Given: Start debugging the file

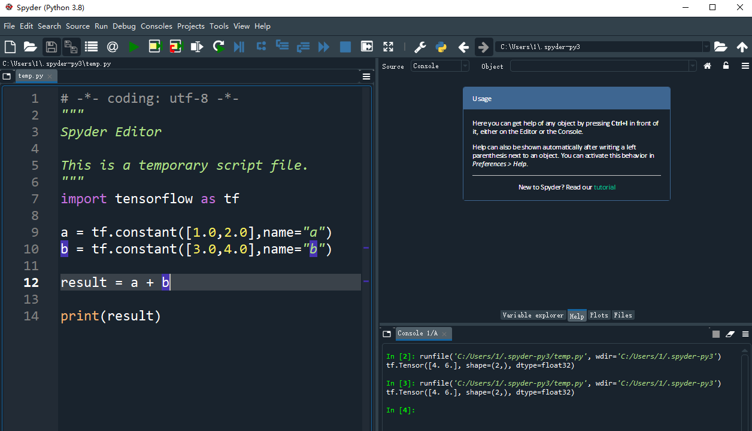Looking at the screenshot, I should (239, 47).
